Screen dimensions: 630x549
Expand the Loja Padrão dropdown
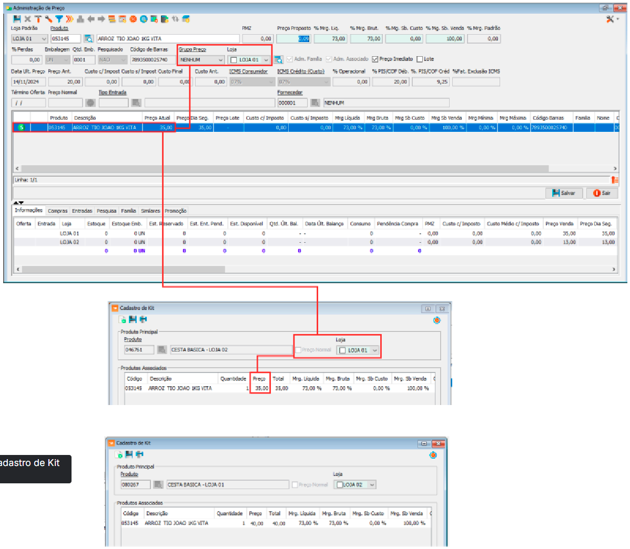[x=44, y=38]
